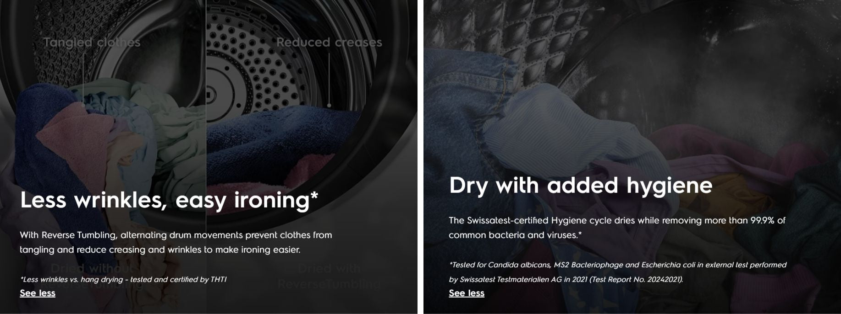Click the Swissatest test report footnote

pos(618,272)
